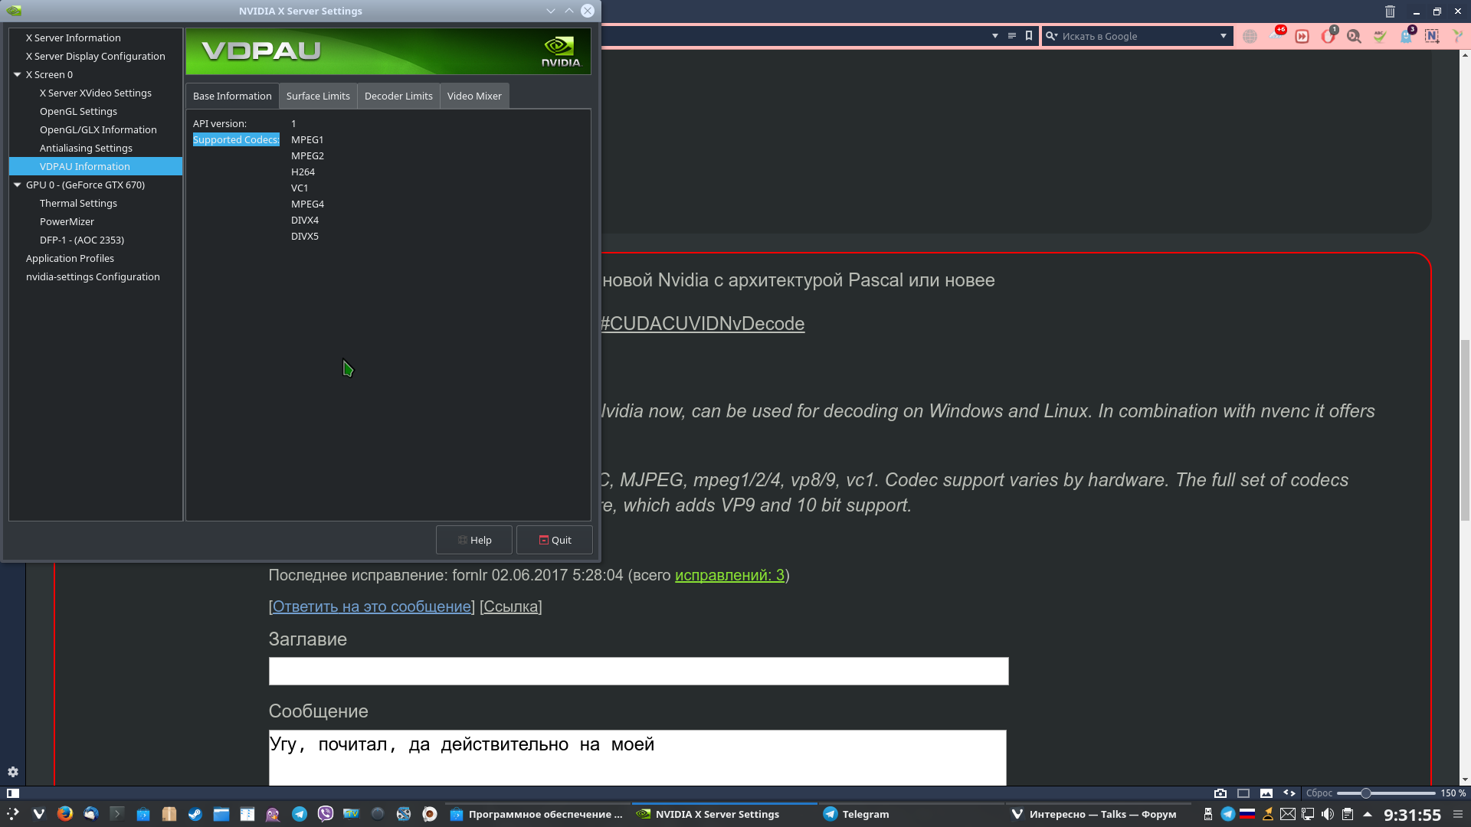This screenshot has height=827, width=1471.
Task: Click the Заглавие title input field
Action: click(x=638, y=671)
